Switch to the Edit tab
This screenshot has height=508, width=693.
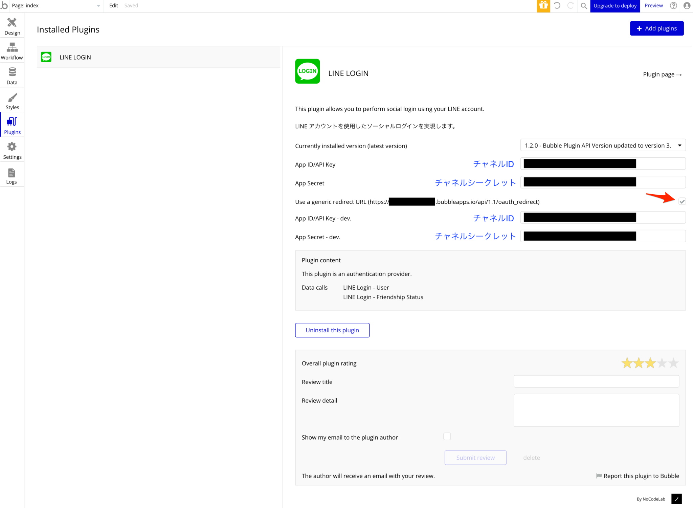coord(113,5)
